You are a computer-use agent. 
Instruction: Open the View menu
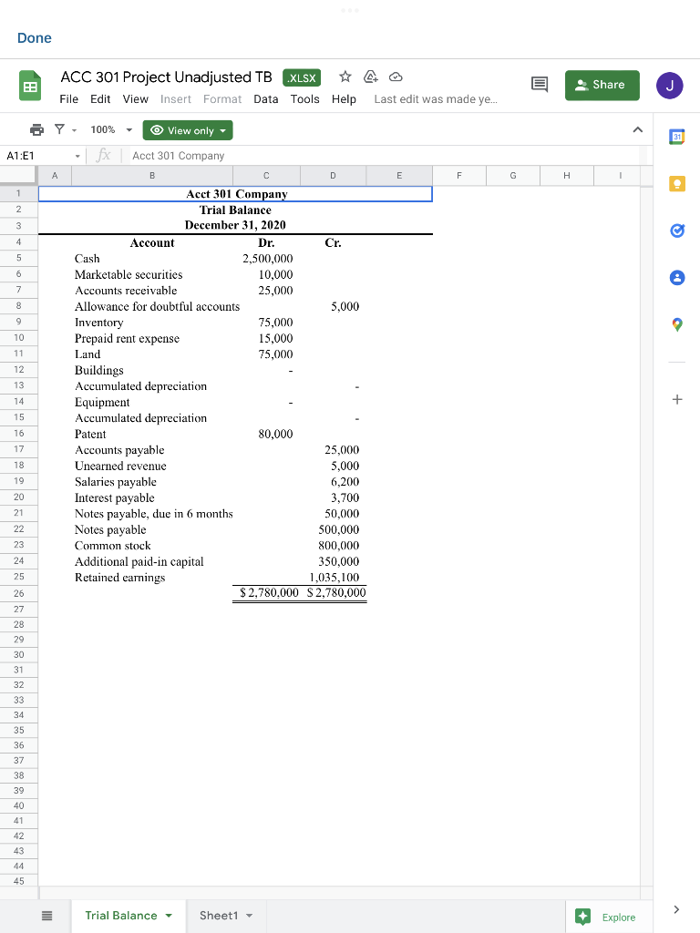click(135, 99)
